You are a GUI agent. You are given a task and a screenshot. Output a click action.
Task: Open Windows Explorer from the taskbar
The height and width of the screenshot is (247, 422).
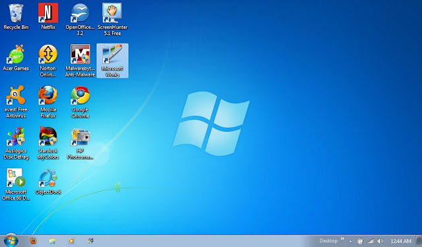coord(52,241)
